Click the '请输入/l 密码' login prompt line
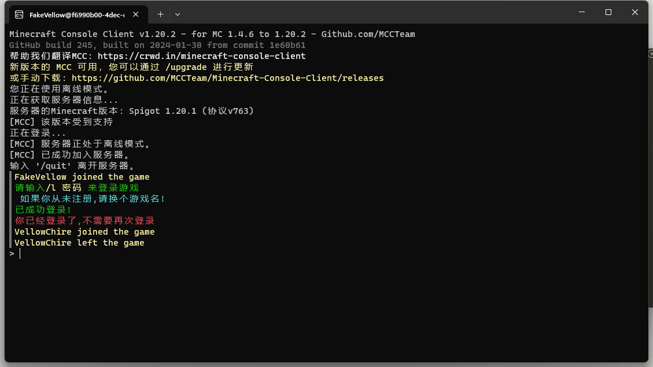 pyautogui.click(x=76, y=188)
